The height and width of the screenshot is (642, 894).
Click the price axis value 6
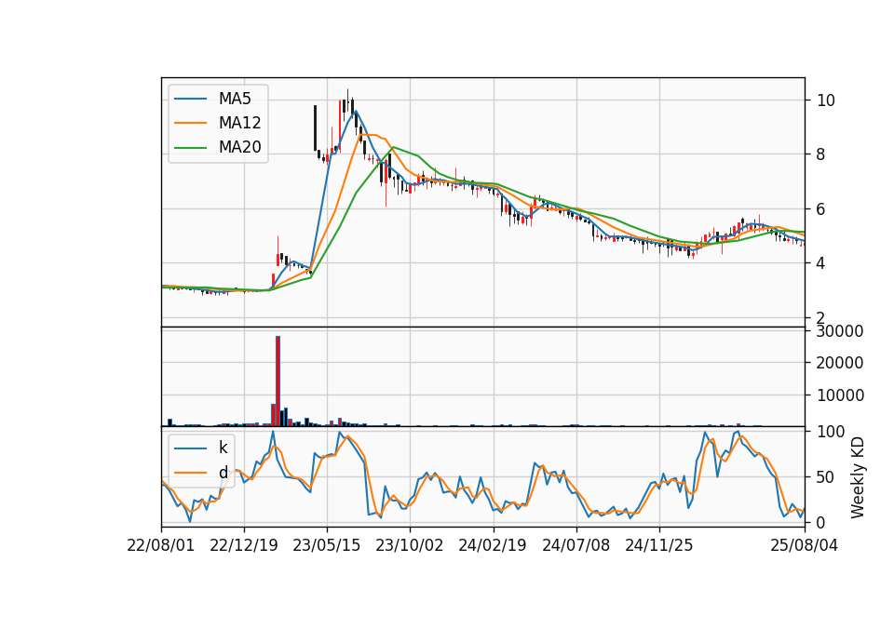click(821, 209)
